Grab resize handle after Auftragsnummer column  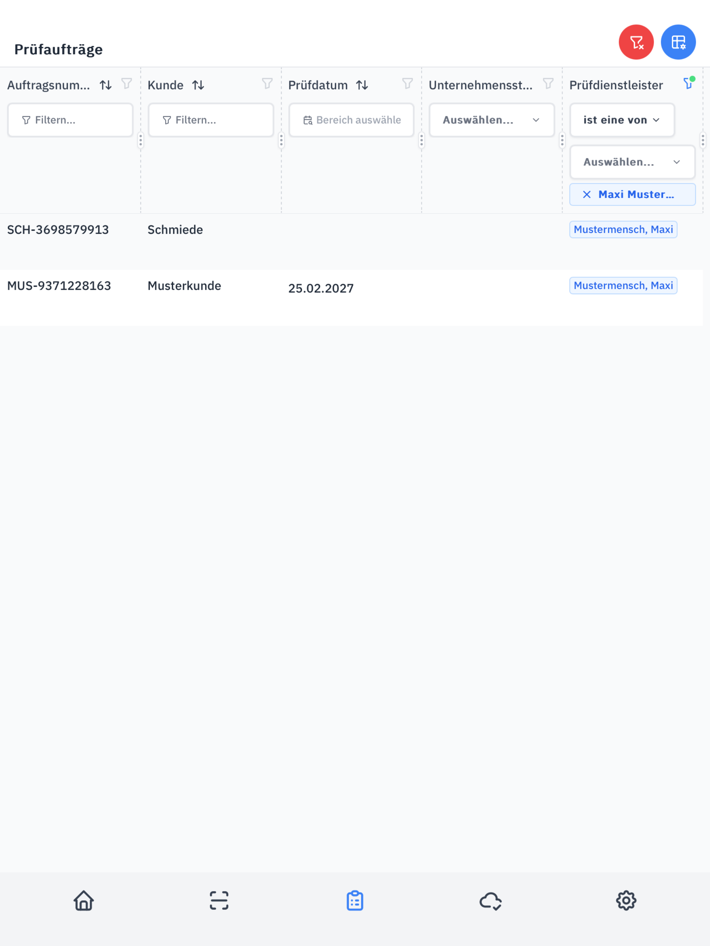click(140, 140)
